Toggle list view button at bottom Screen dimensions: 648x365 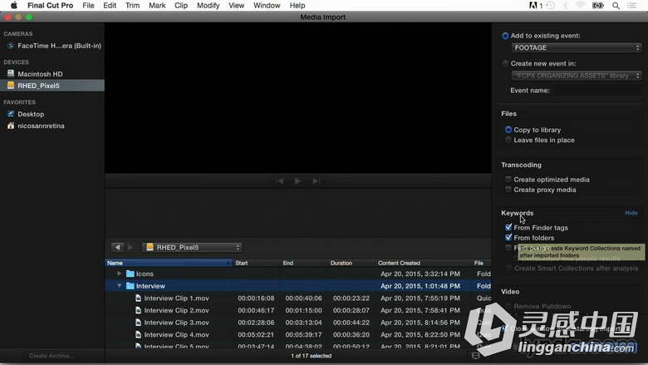tap(476, 356)
